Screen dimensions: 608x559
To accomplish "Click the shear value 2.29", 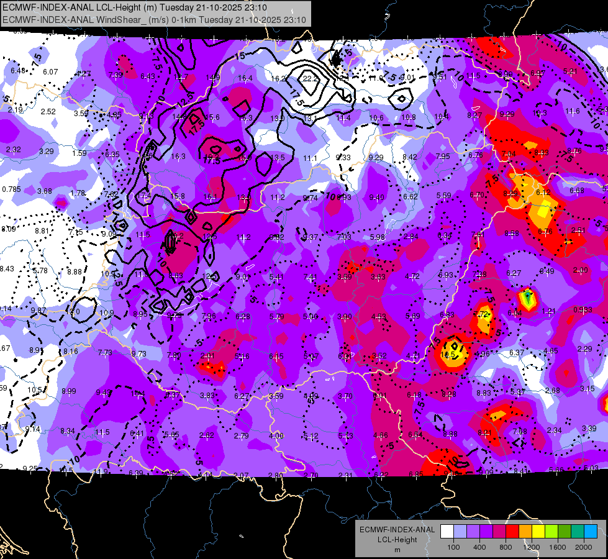I will coord(585,349).
